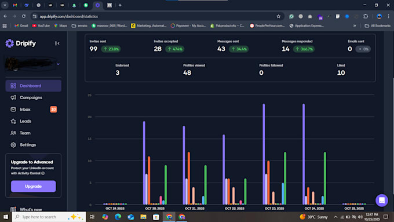The height and width of the screenshot is (222, 394).
Task: Open Task View on taskbar
Action: 92,217
